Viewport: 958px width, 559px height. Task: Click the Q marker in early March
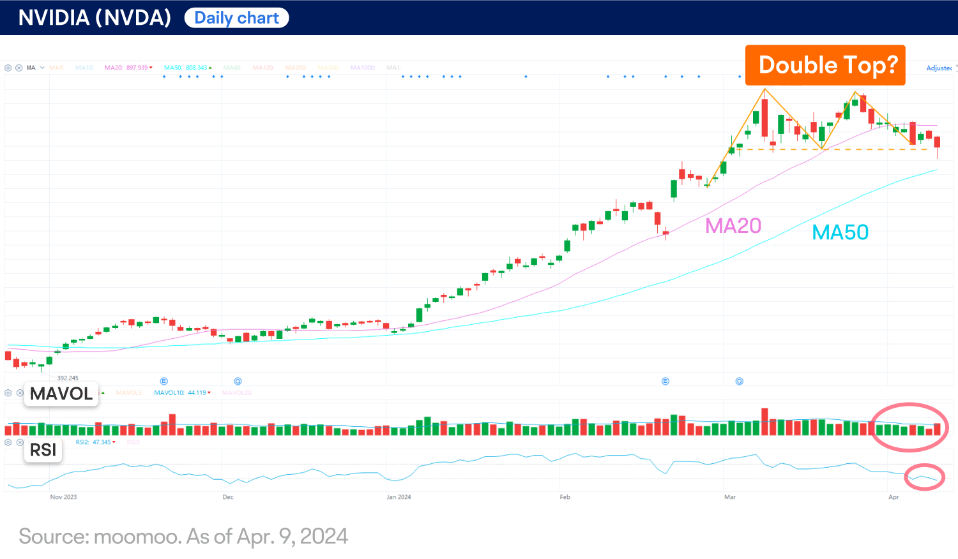point(739,381)
